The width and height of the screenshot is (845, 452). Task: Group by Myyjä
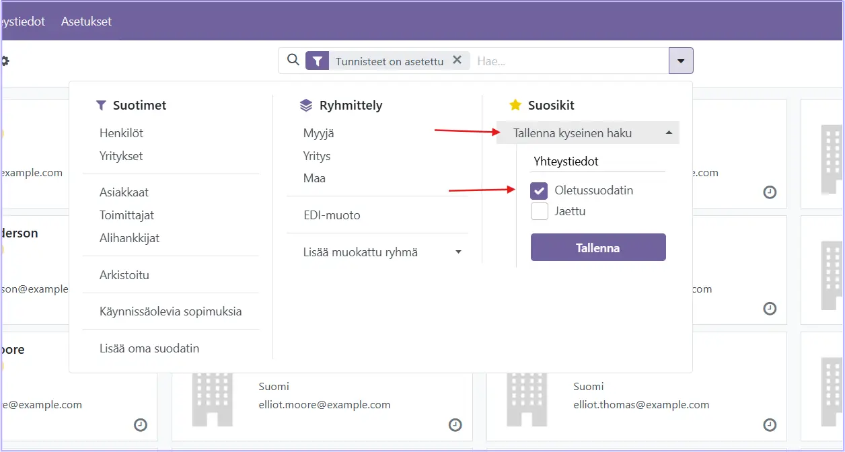click(318, 133)
